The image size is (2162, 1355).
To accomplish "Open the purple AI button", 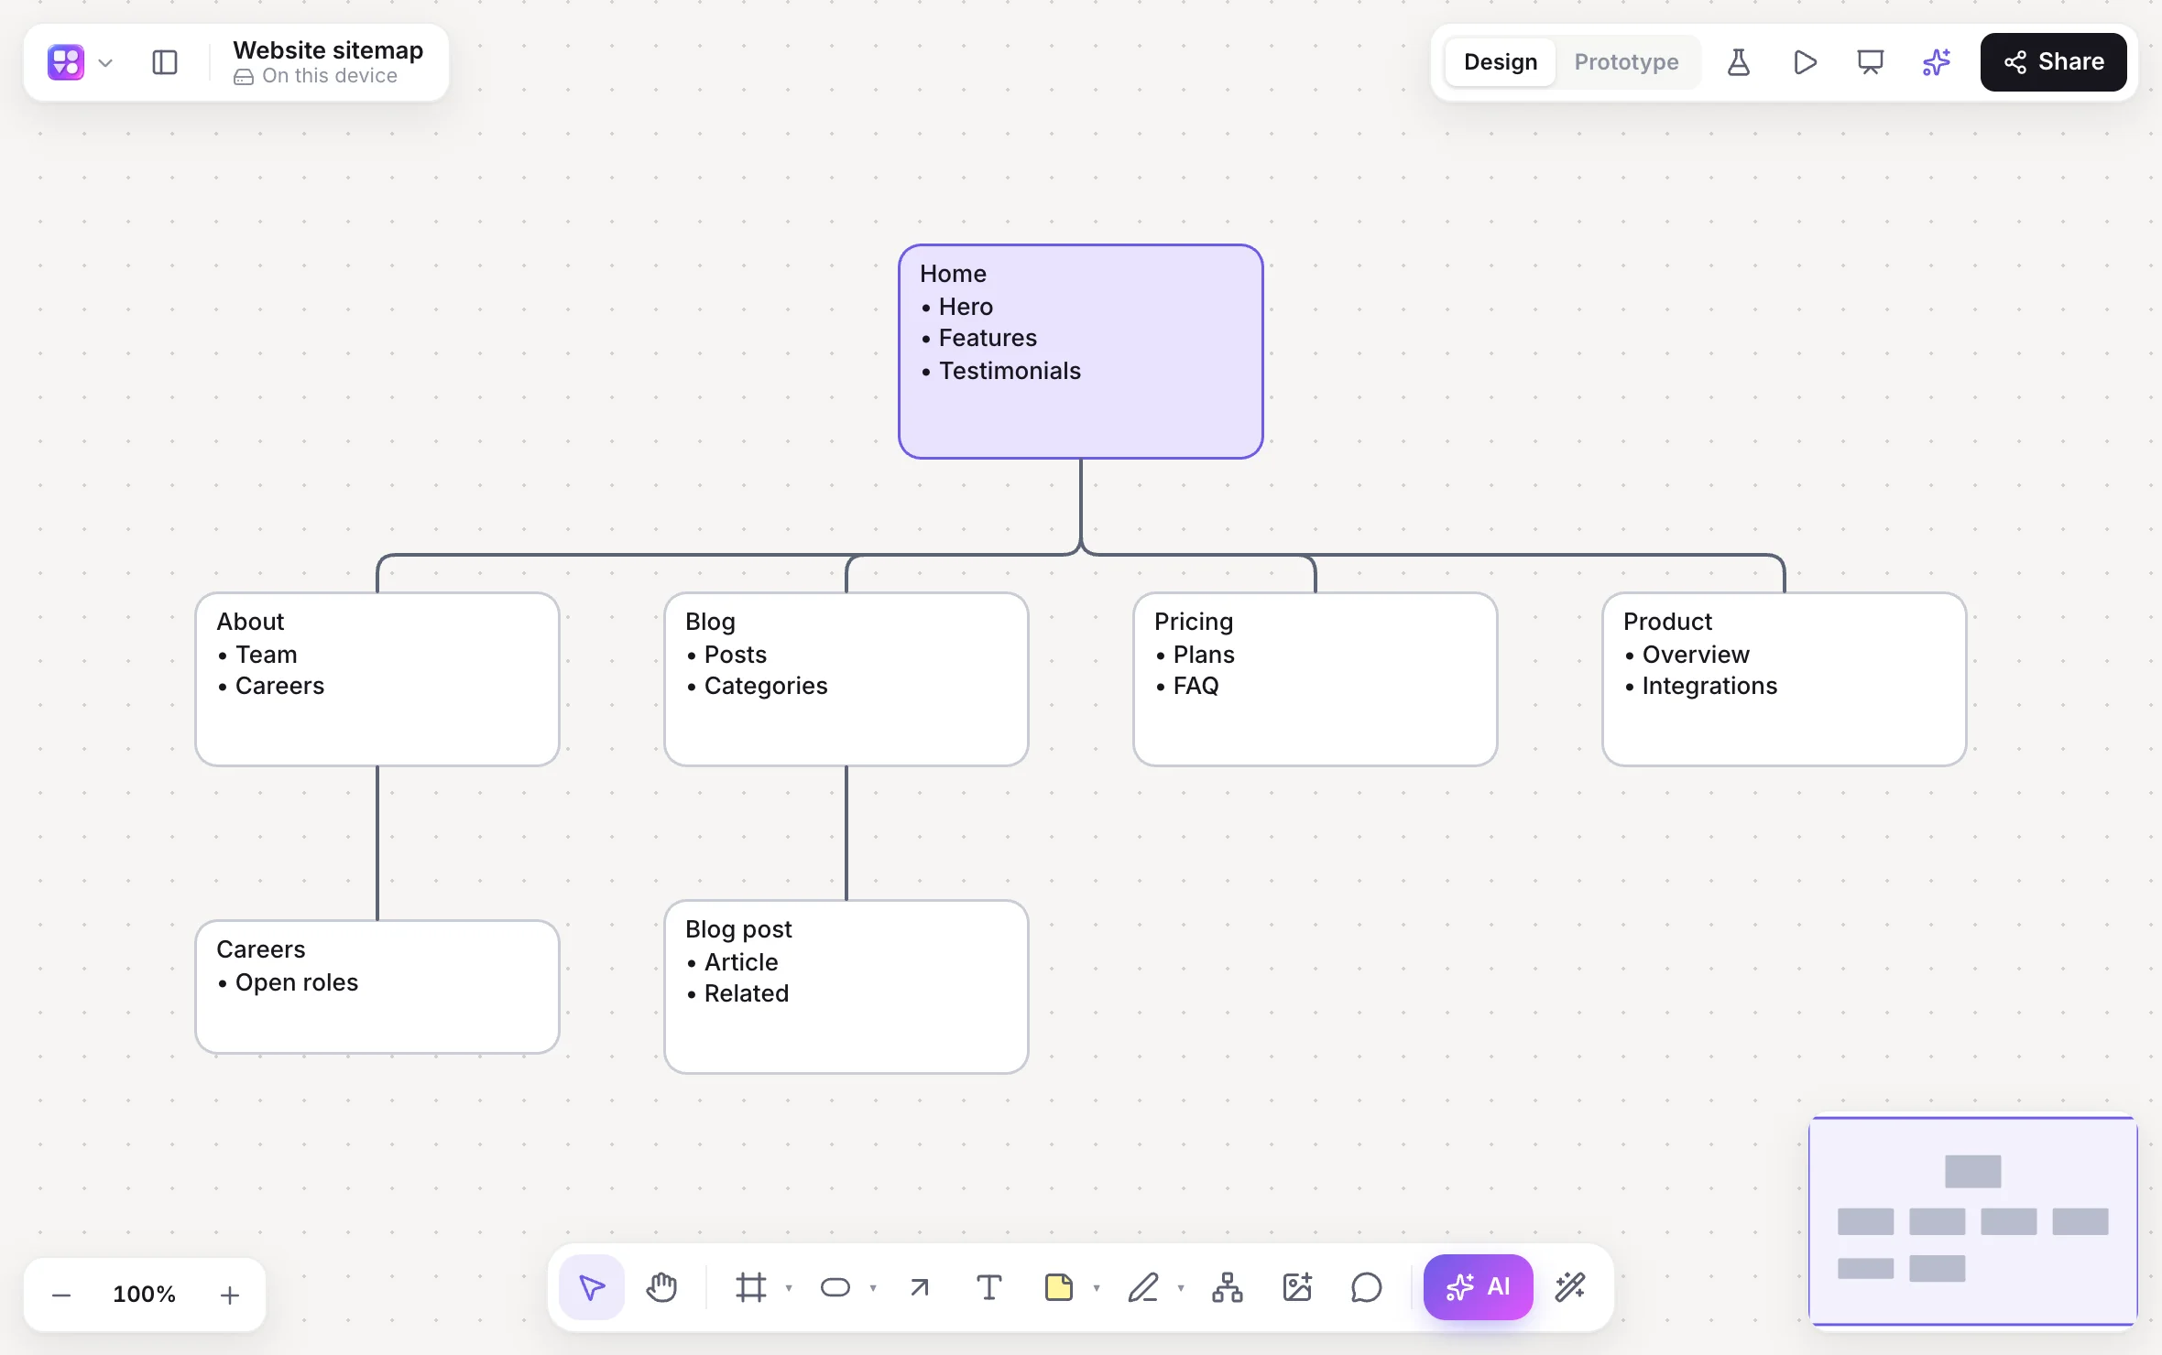I will pyautogui.click(x=1479, y=1287).
